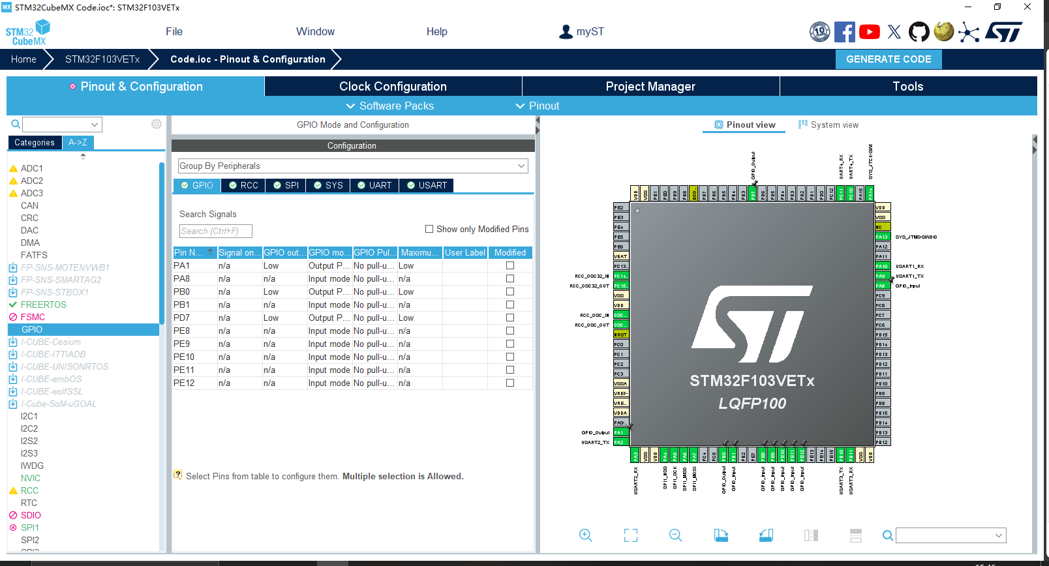Click the STM32F103VETx breadcrumb
This screenshot has width=1049, height=566.
102,59
